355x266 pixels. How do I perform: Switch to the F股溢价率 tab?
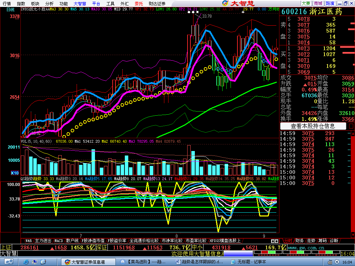(117, 241)
